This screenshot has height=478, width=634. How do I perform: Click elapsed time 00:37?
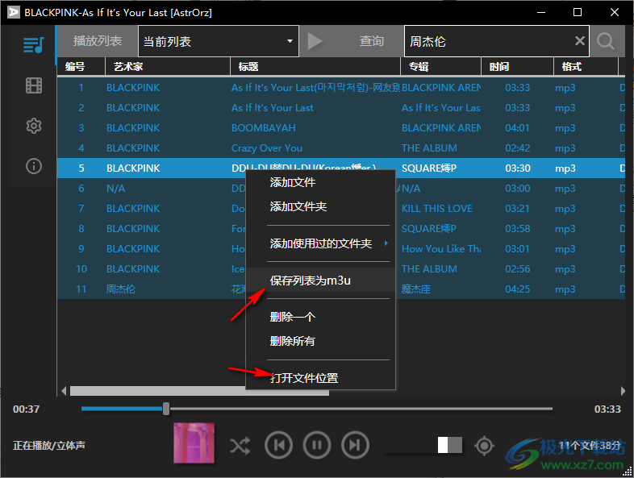(x=26, y=409)
